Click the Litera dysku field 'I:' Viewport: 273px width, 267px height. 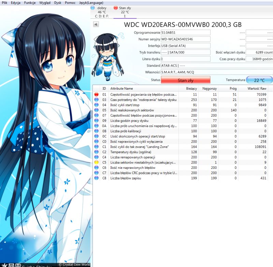[186, 59]
